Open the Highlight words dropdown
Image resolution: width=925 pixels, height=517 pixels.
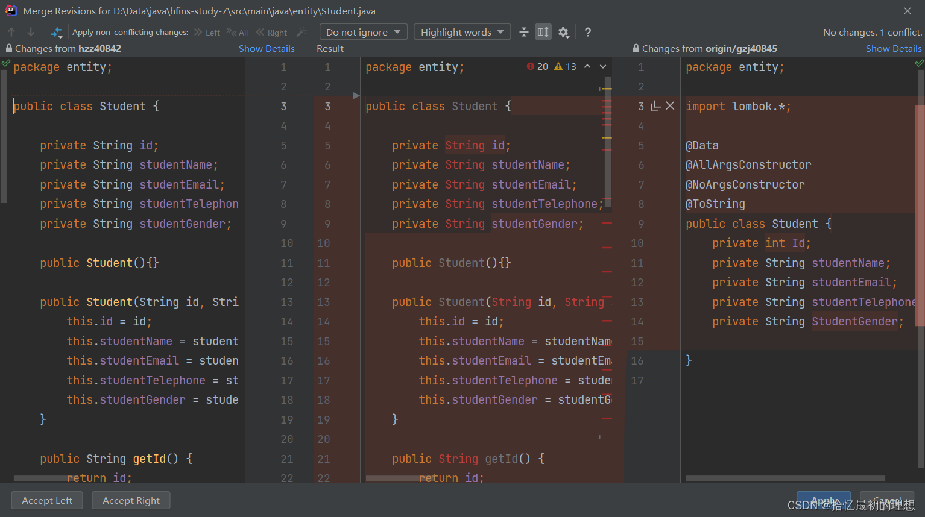coord(462,32)
